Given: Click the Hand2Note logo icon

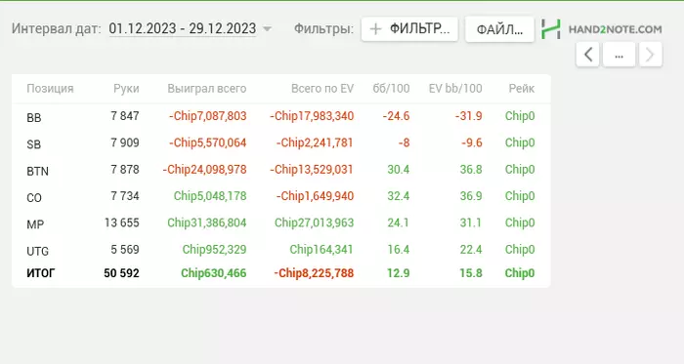Looking at the screenshot, I should click(x=551, y=29).
